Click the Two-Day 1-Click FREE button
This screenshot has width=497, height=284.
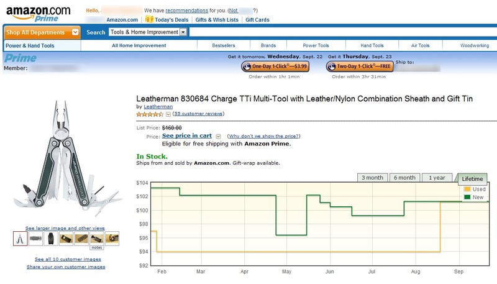point(360,66)
